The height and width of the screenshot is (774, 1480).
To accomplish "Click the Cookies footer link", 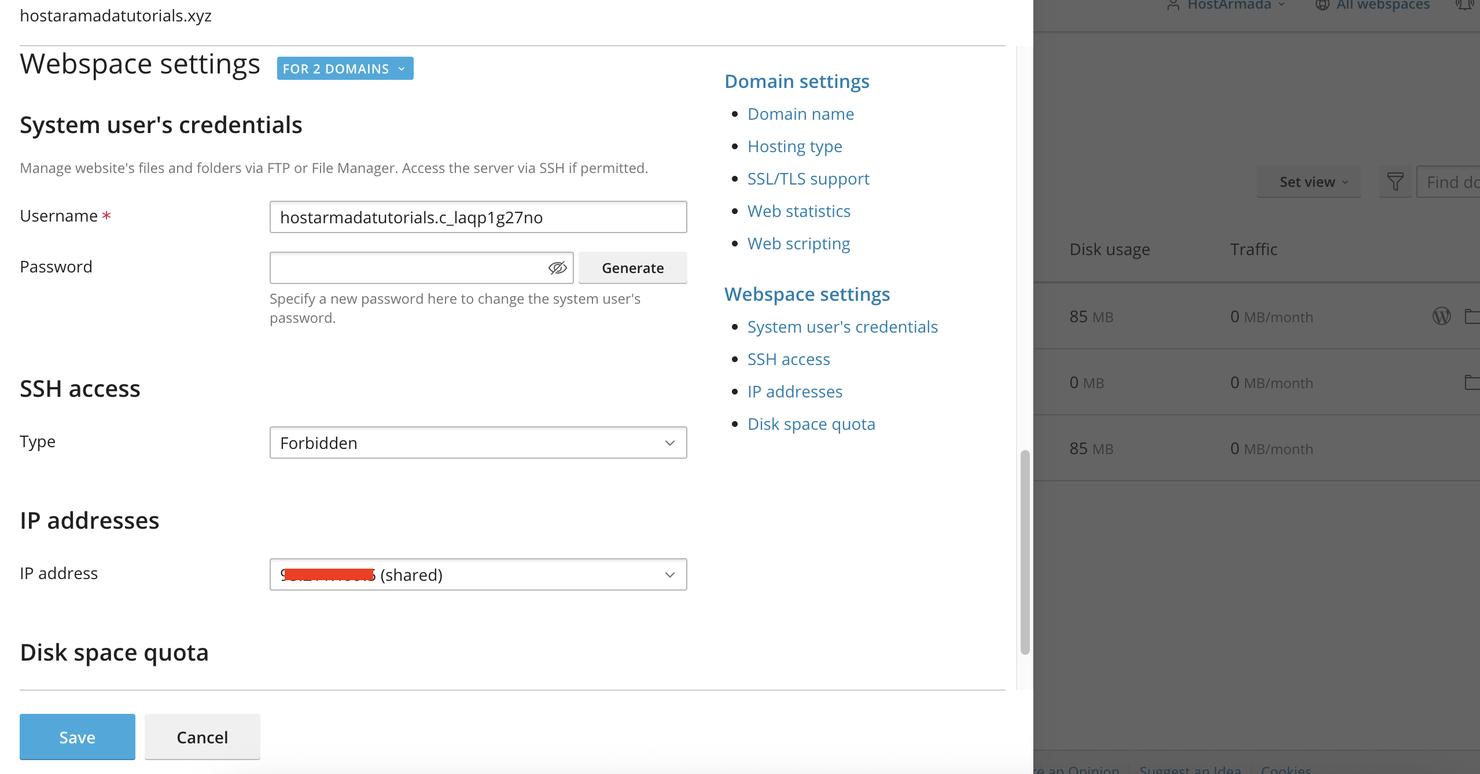I will point(1286,769).
